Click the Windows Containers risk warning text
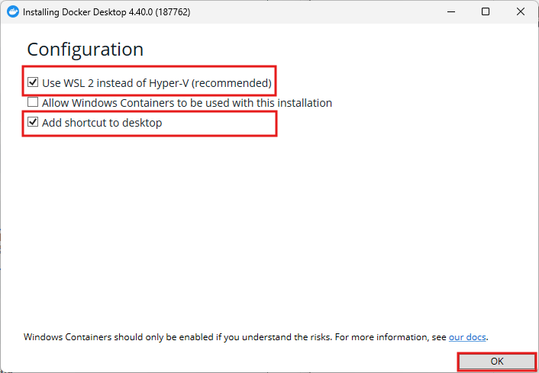Image resolution: width=539 pixels, height=373 pixels. 256,337
